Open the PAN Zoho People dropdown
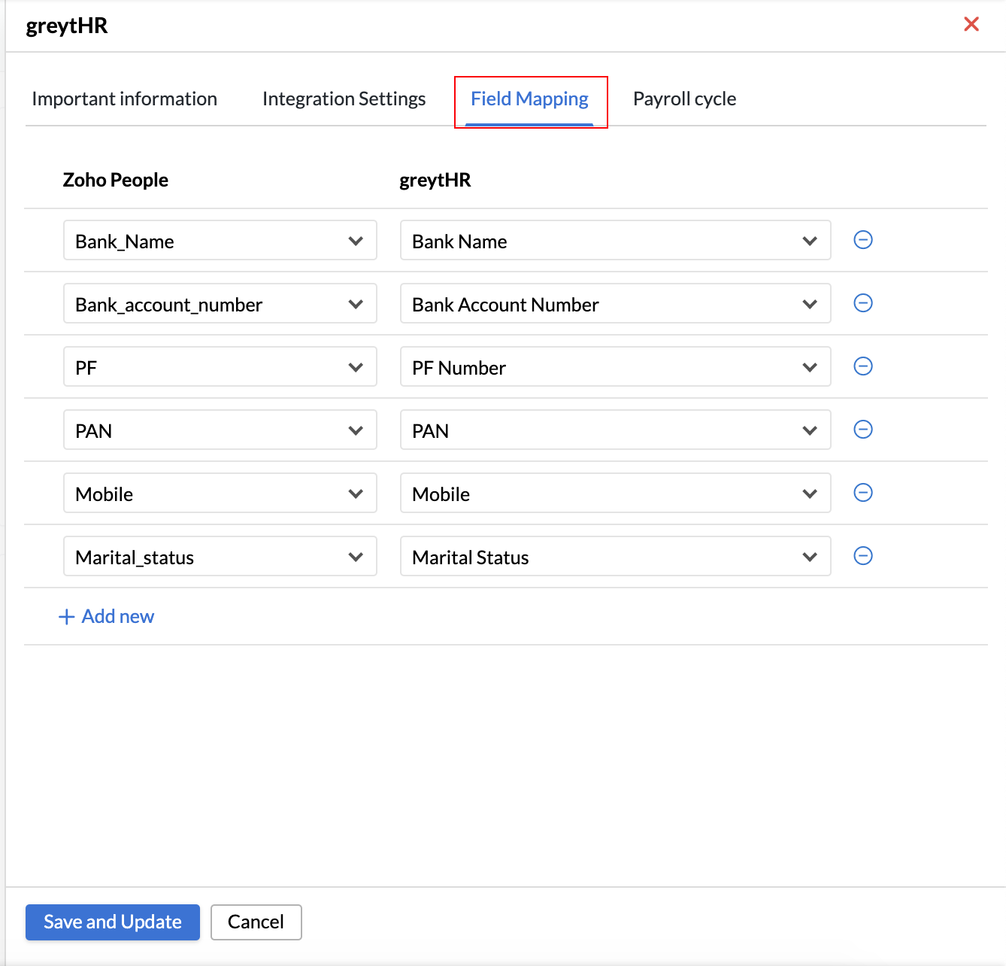1006x966 pixels. 220,430
